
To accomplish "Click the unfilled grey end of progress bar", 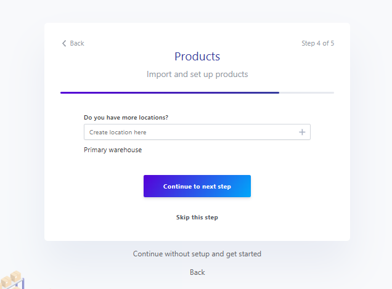I will point(306,92).
